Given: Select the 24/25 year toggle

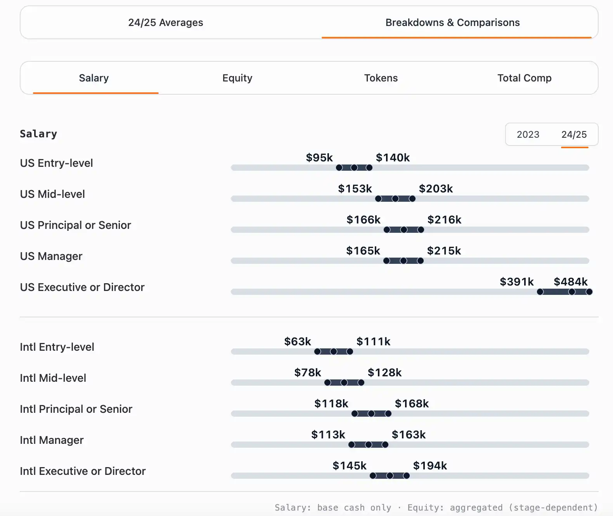Looking at the screenshot, I should pyautogui.click(x=574, y=135).
